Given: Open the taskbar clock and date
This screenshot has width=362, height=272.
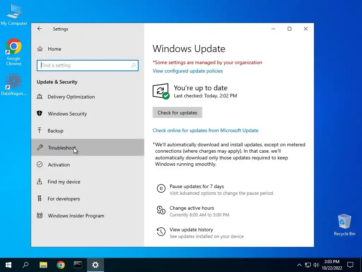Looking at the screenshot, I should pyautogui.click(x=332, y=265).
